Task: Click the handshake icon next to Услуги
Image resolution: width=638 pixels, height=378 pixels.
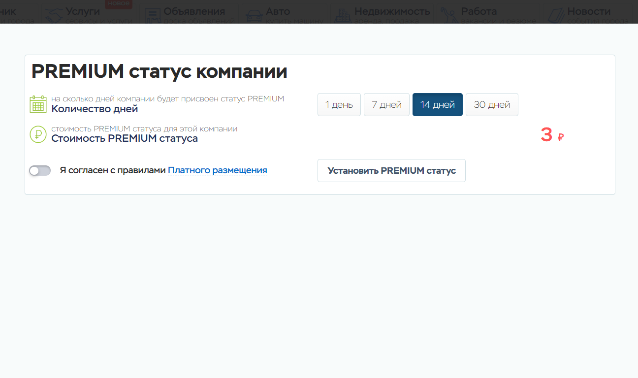Action: (x=54, y=16)
